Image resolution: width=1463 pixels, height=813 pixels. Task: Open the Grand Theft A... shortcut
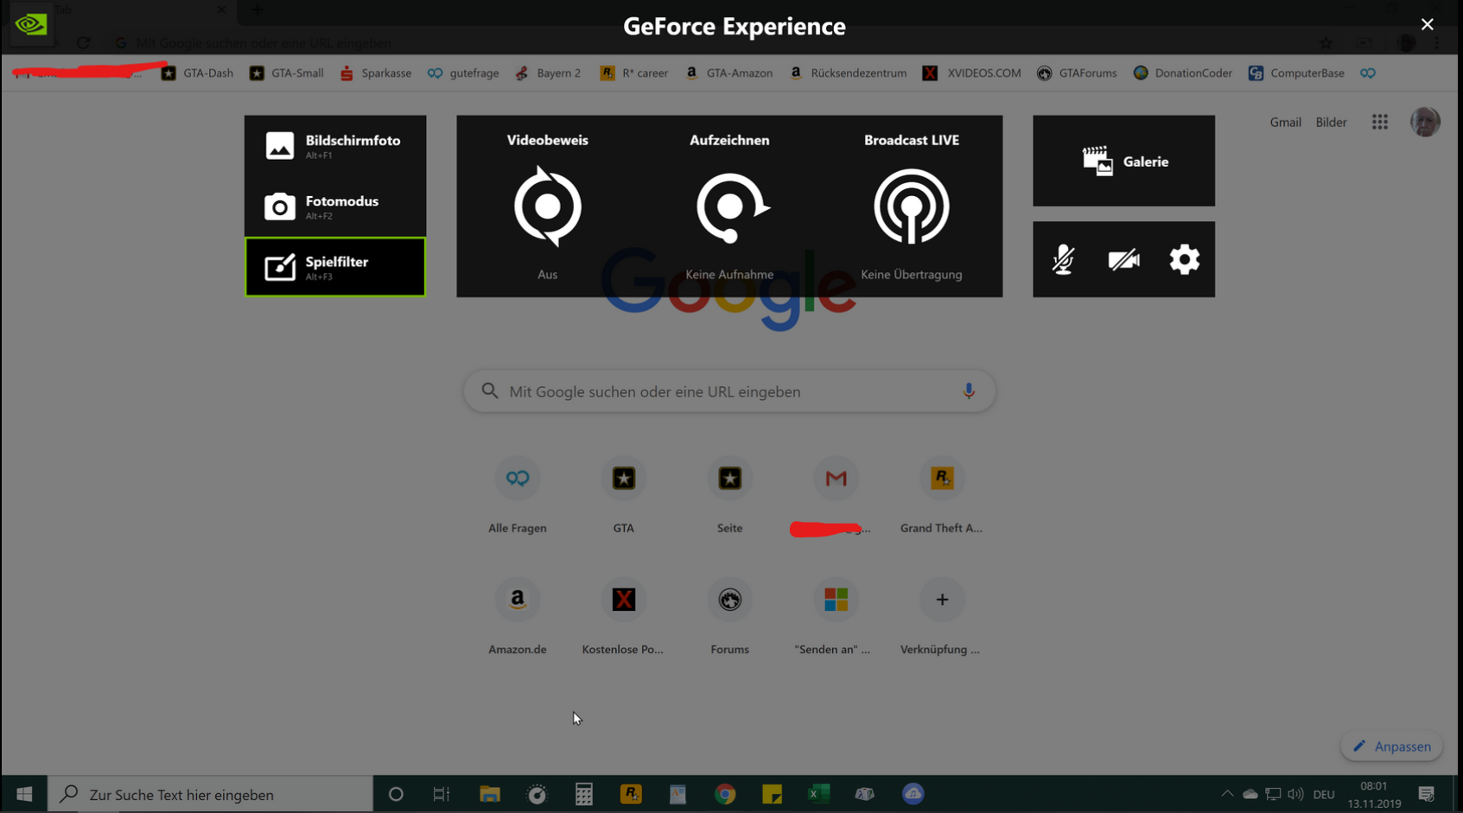coord(942,496)
